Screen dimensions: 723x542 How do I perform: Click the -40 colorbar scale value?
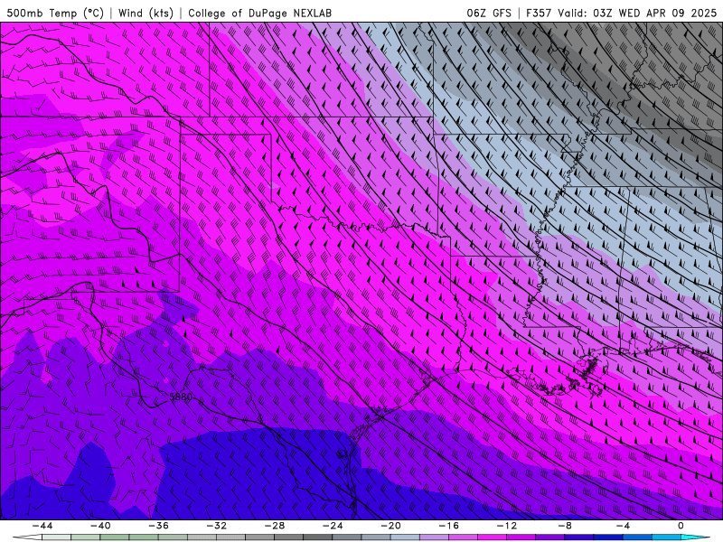coord(100,526)
